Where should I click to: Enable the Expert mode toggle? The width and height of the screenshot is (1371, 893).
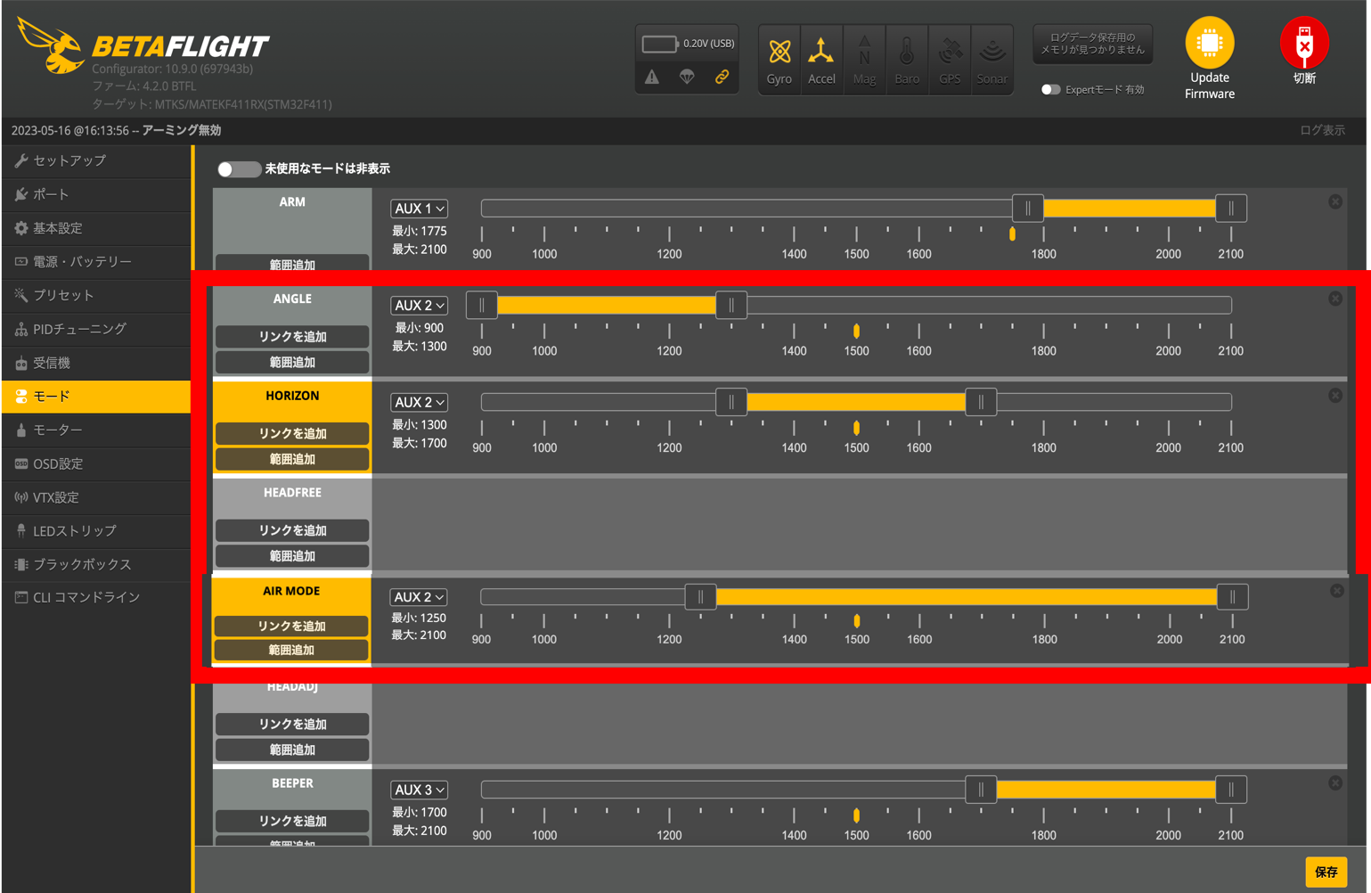click(x=1050, y=89)
